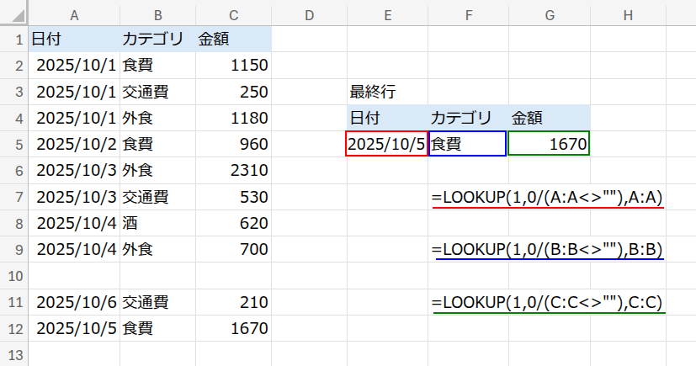Select column H header

[x=628, y=15]
